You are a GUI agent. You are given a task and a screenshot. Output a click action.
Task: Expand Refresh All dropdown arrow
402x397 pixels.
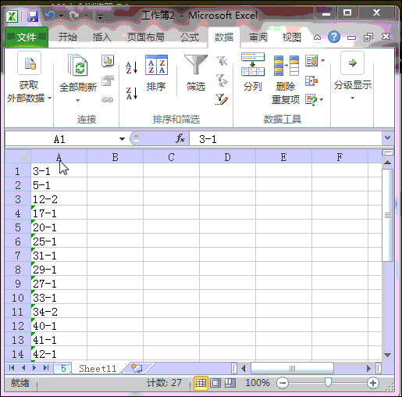[x=77, y=100]
